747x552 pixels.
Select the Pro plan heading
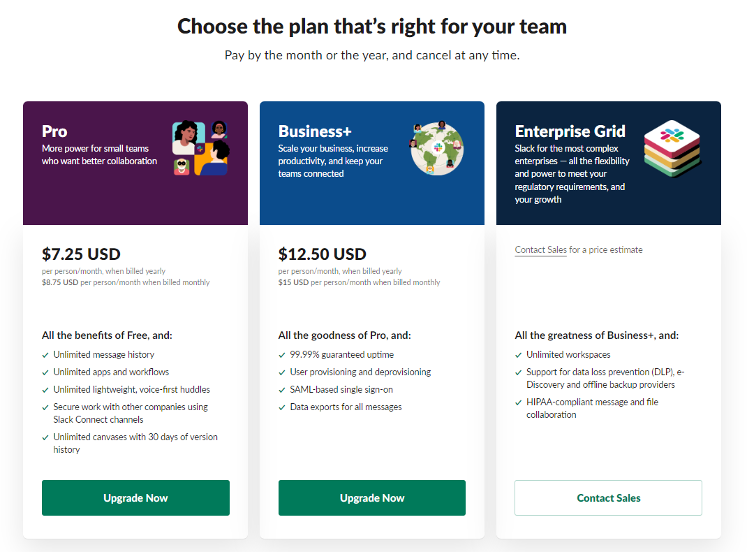pos(54,131)
